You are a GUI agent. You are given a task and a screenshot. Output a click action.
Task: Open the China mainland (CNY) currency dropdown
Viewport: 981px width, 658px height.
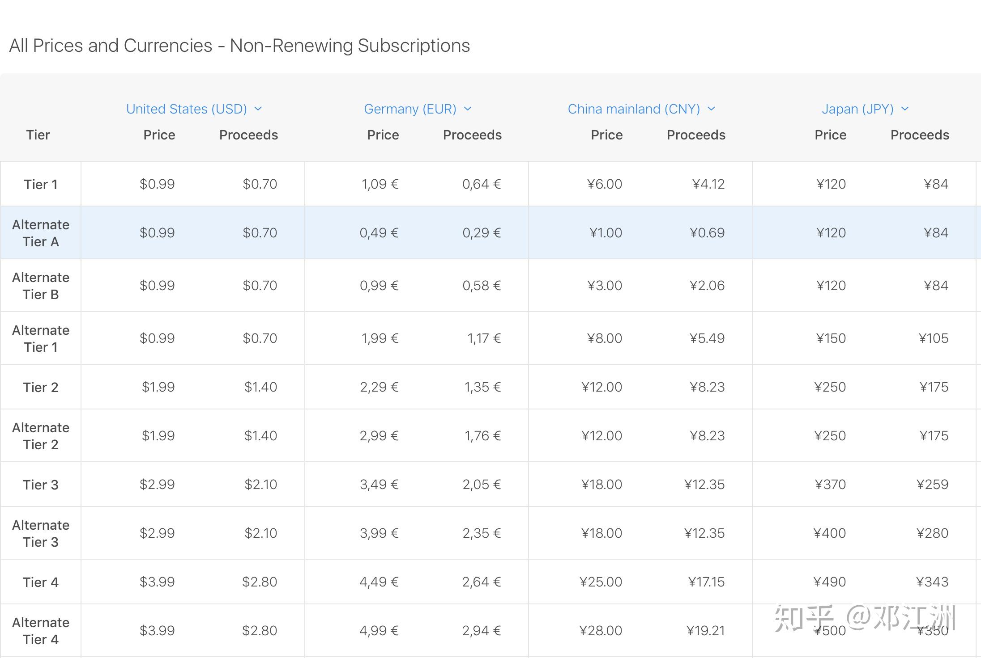634,109
